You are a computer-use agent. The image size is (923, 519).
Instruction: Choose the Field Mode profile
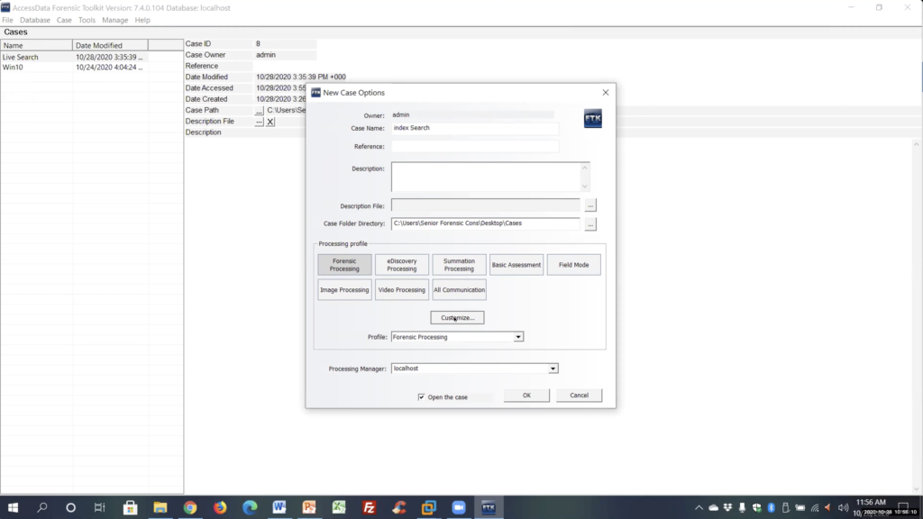coord(574,265)
